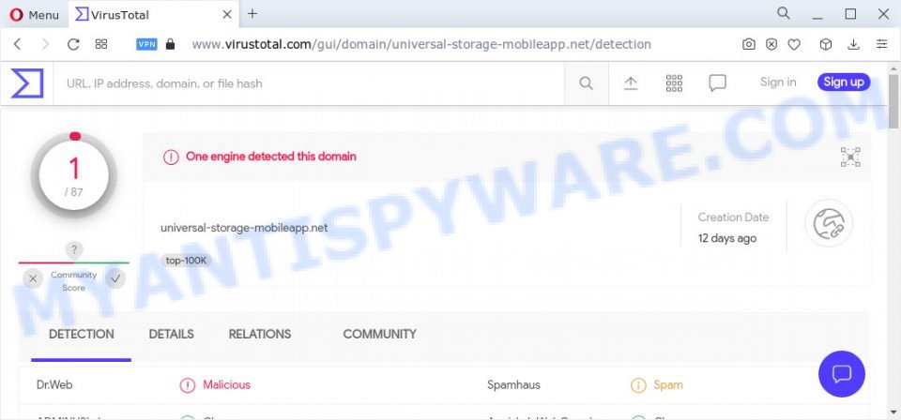901x420 pixels.
Task: Click the page vertical scrollbar
Action: pyautogui.click(x=893, y=241)
